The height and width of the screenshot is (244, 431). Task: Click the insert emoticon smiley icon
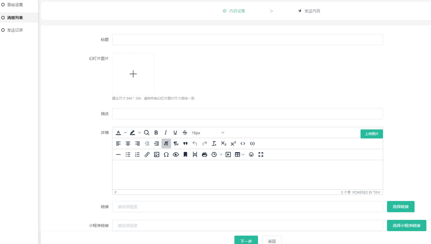(x=251, y=154)
